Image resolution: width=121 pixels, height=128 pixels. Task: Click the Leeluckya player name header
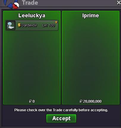[32, 16]
